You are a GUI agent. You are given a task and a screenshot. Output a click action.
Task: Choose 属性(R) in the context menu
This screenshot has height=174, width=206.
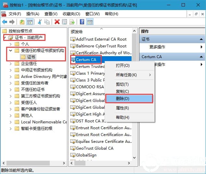pos(130,108)
